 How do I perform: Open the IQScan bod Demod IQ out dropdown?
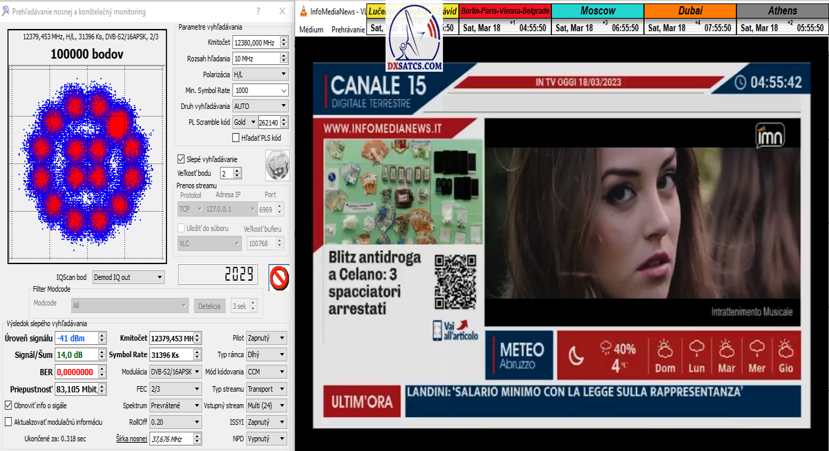(128, 277)
